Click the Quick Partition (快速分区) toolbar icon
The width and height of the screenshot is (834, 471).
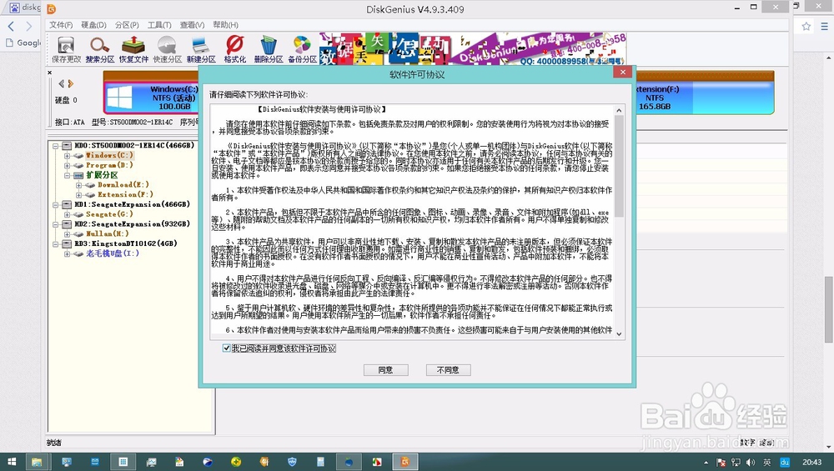coord(168,49)
